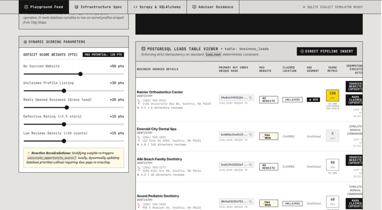Click the green SQLite simulator status dot
382x210 pixels.
click(x=304, y=7)
